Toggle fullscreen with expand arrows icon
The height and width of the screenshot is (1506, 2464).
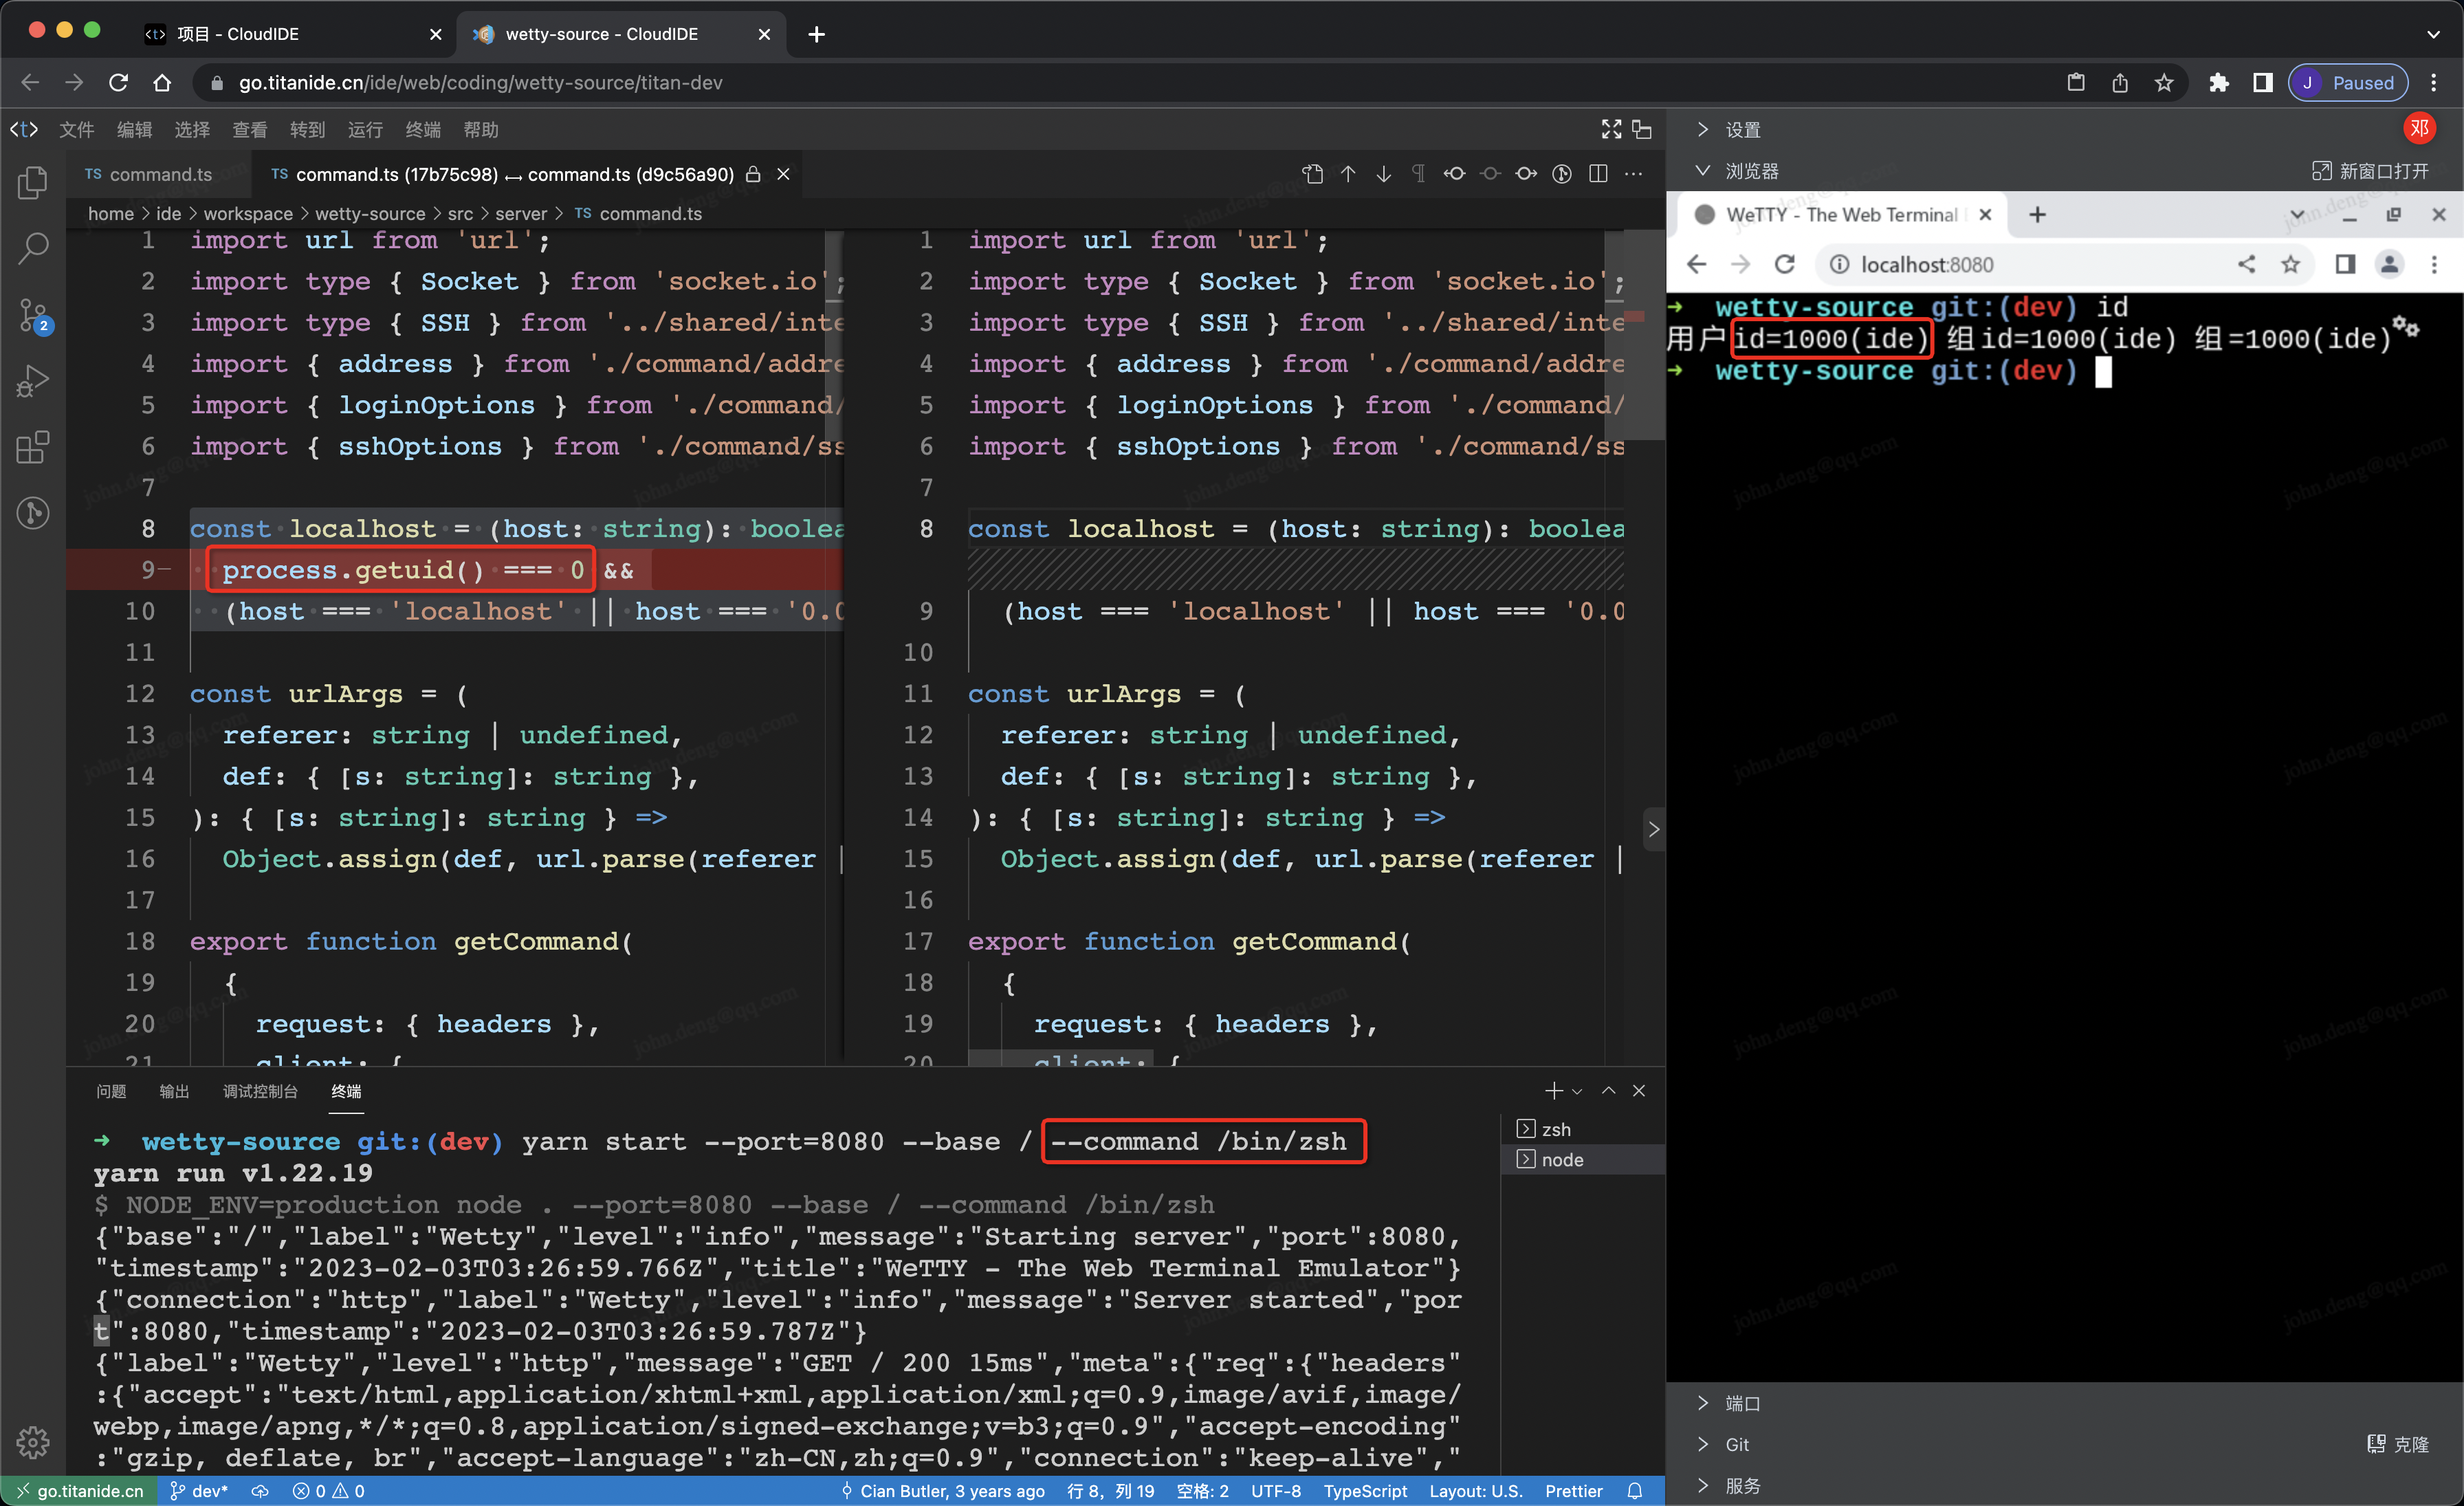pos(1611,130)
